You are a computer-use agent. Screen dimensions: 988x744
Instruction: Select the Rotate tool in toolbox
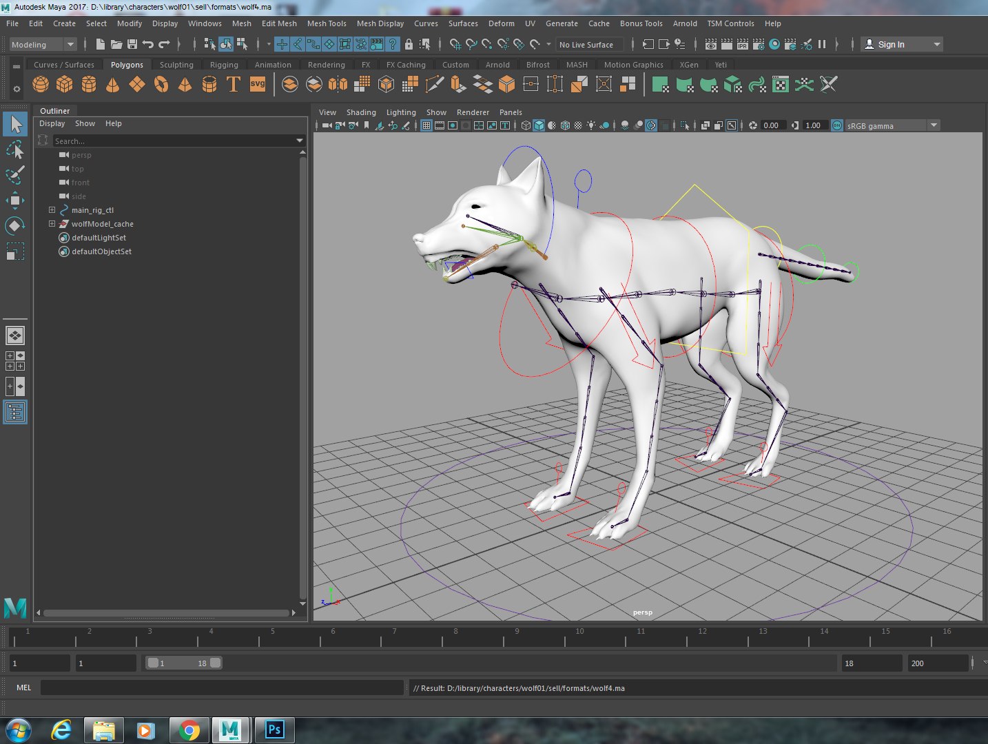click(x=15, y=226)
